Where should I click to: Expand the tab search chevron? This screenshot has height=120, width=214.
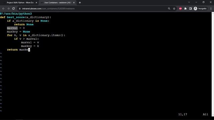pyautogui.click(x=189, y=2)
